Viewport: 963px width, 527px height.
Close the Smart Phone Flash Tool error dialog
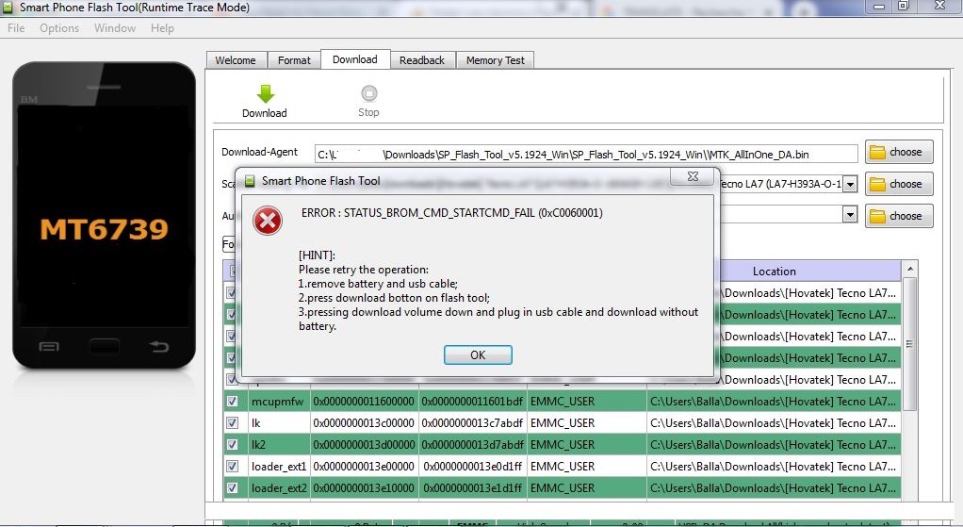coord(694,176)
